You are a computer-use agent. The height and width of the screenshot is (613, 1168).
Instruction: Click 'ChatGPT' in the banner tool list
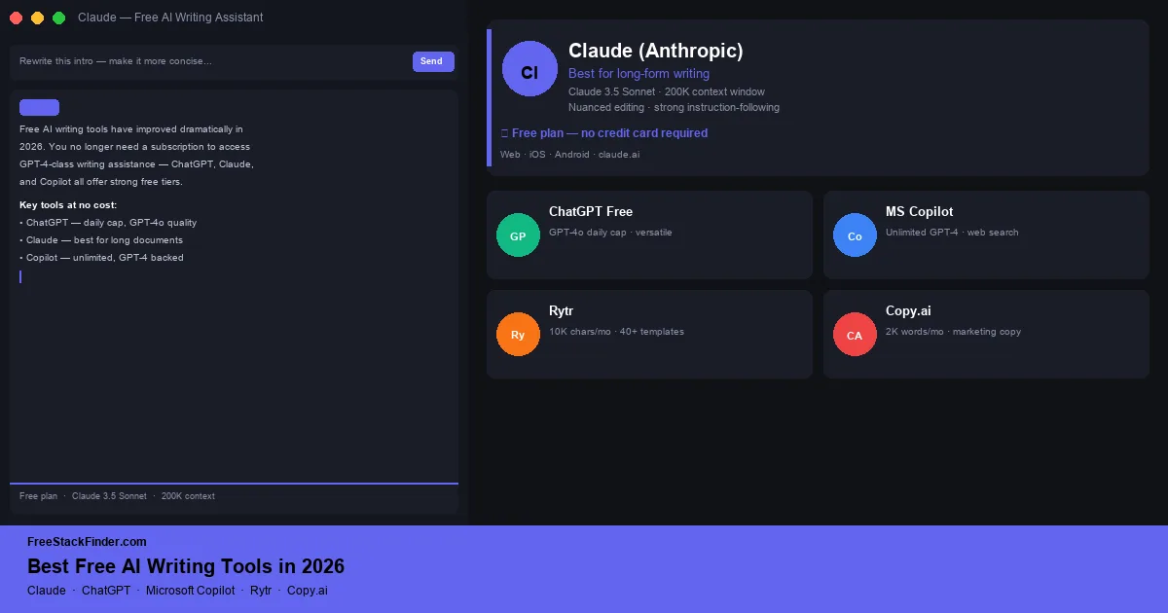pyautogui.click(x=106, y=591)
